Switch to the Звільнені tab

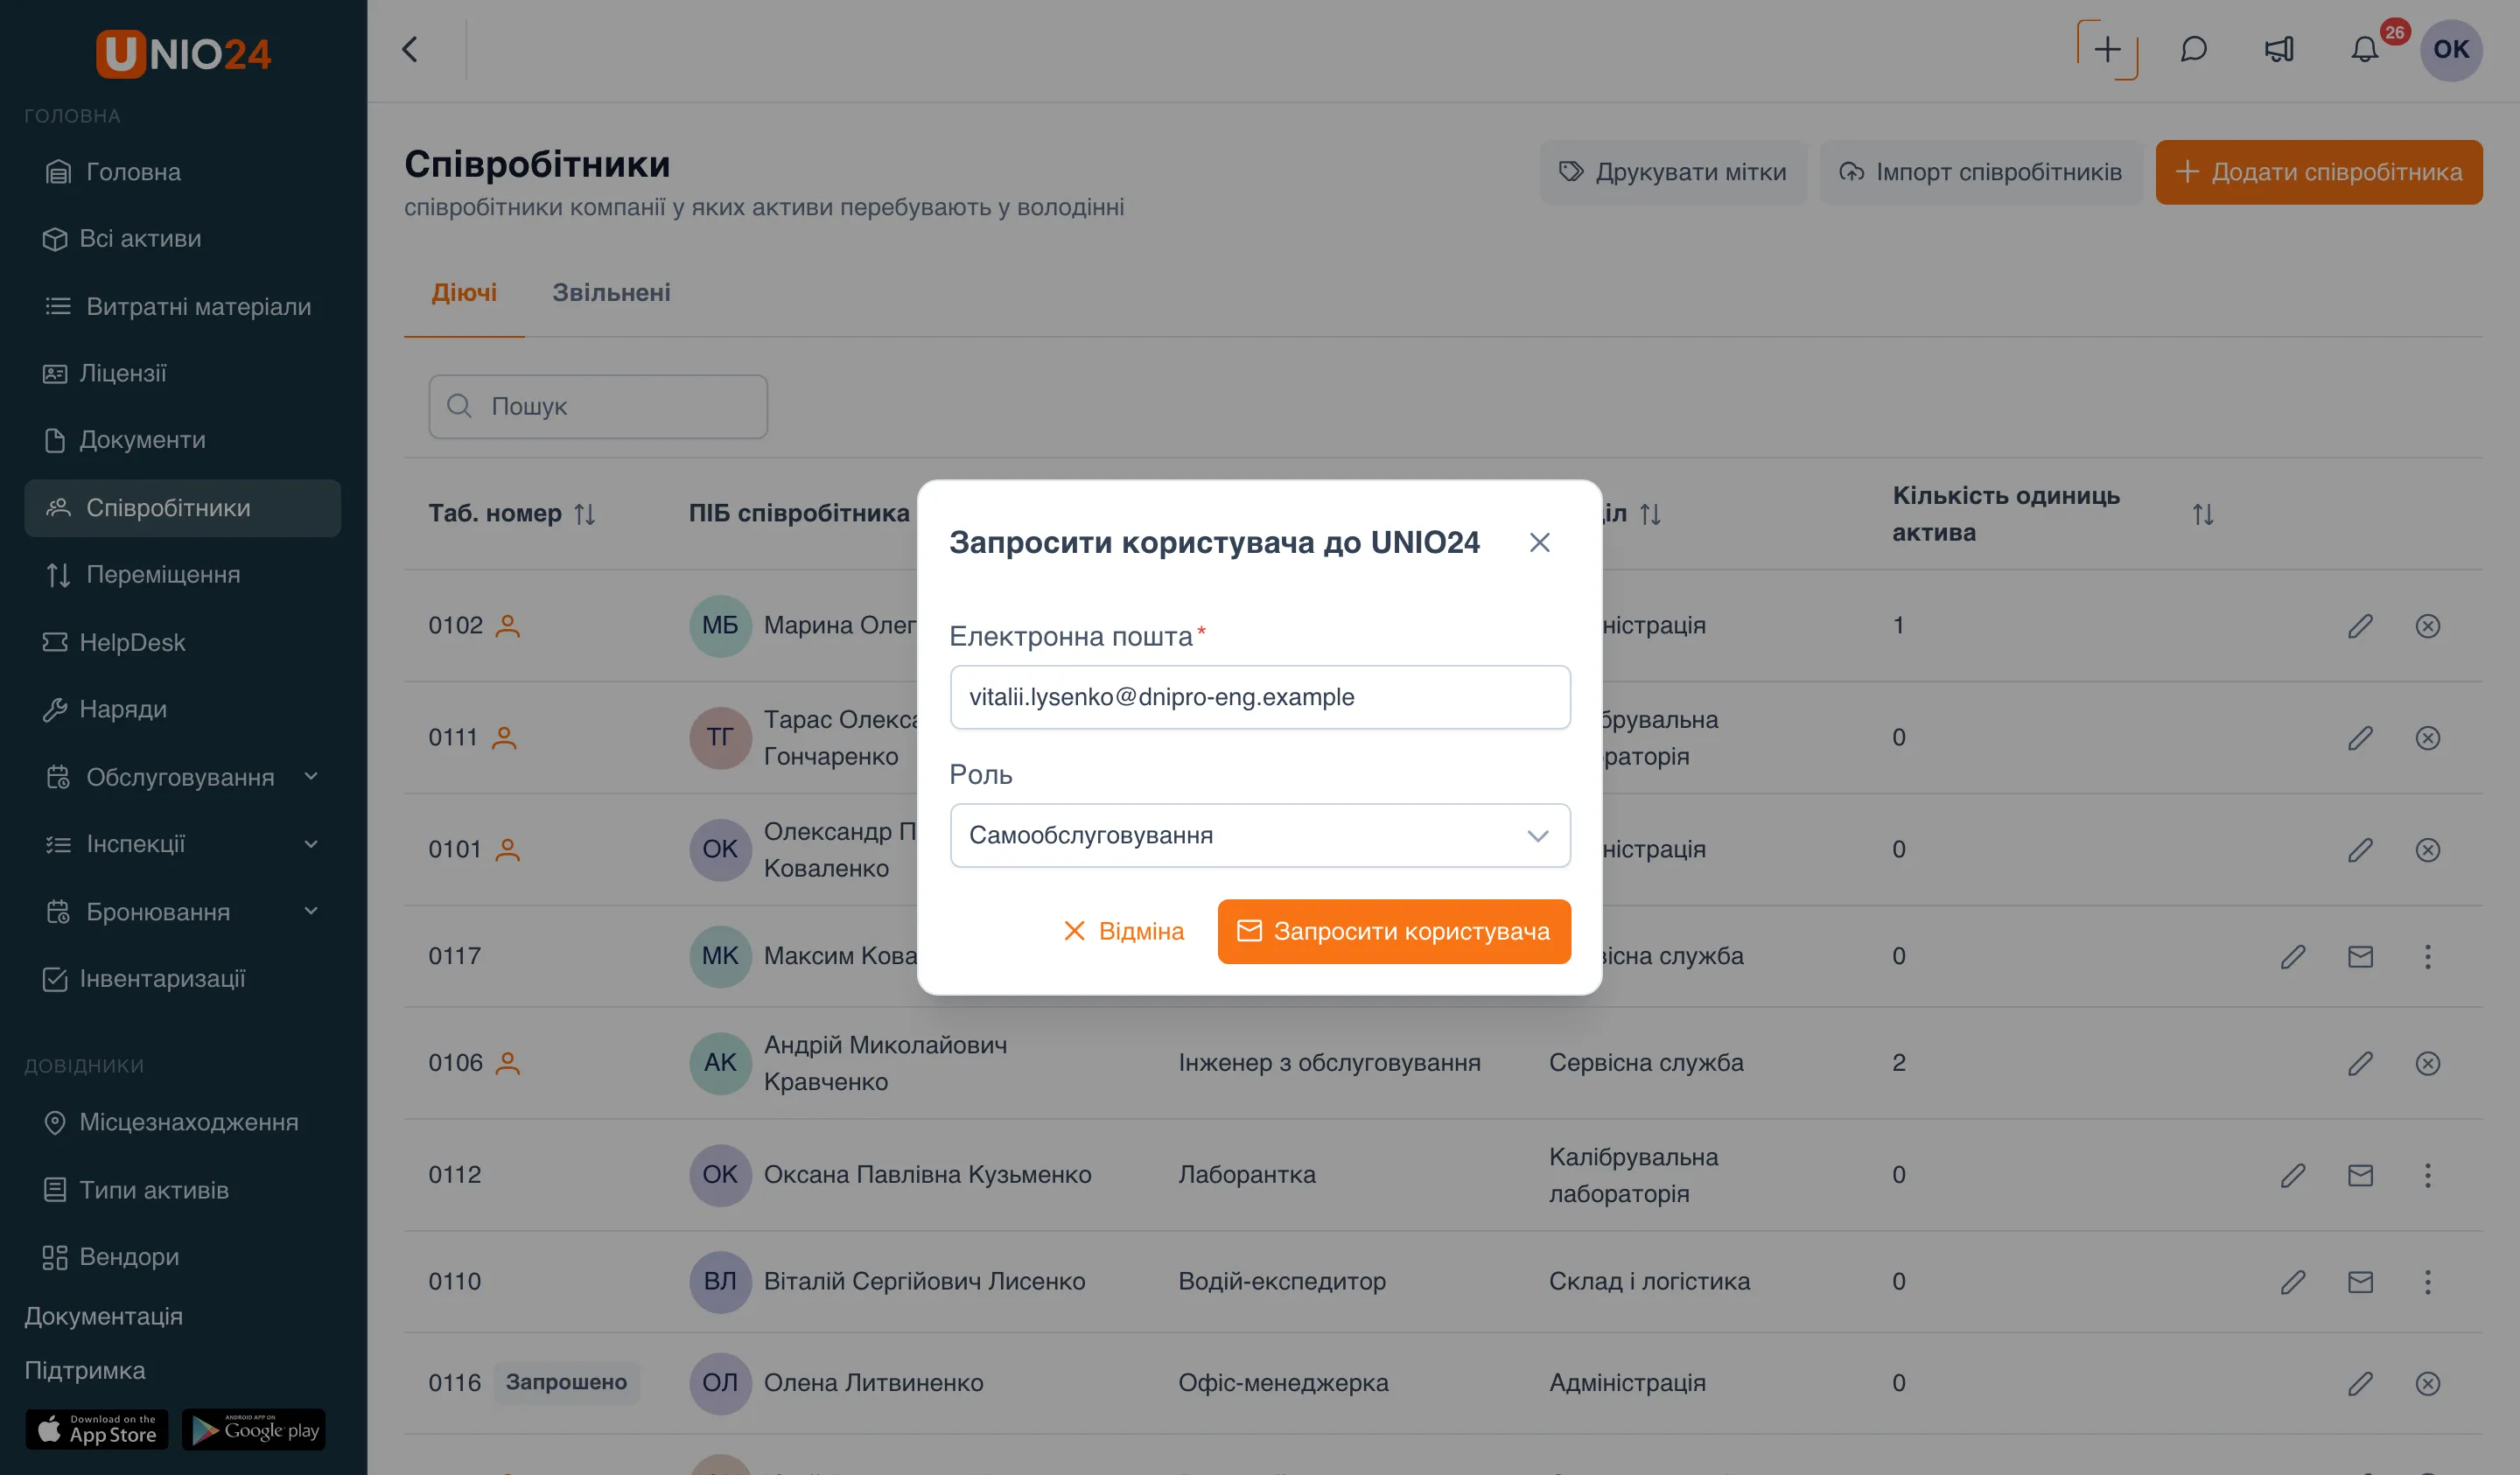pos(611,293)
